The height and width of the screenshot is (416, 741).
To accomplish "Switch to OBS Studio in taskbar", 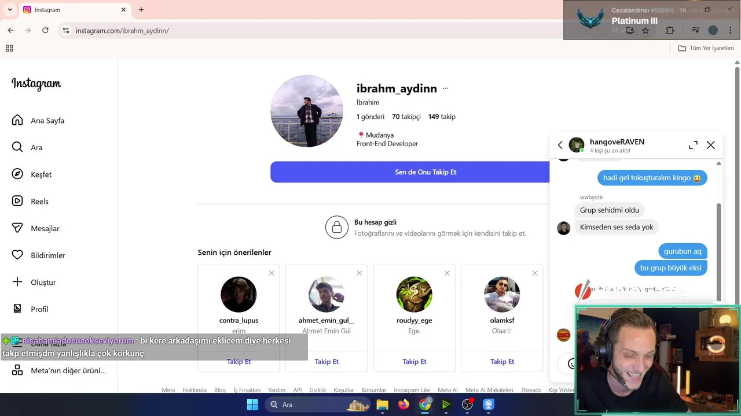I will point(468,404).
